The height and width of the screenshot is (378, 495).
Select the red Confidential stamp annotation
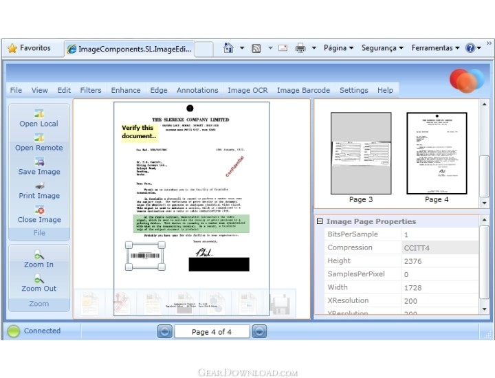click(235, 166)
